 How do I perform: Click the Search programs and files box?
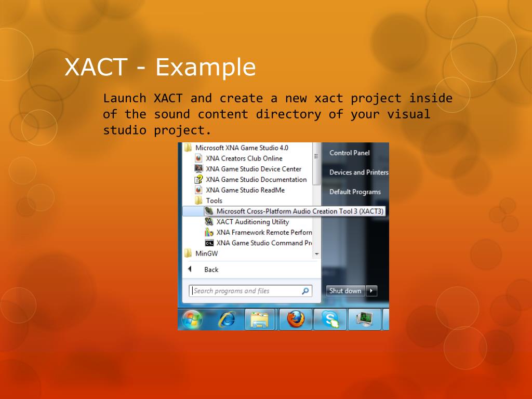[250, 291]
